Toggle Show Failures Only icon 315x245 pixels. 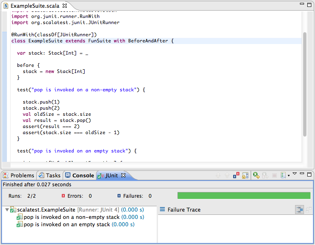click(x=236, y=175)
